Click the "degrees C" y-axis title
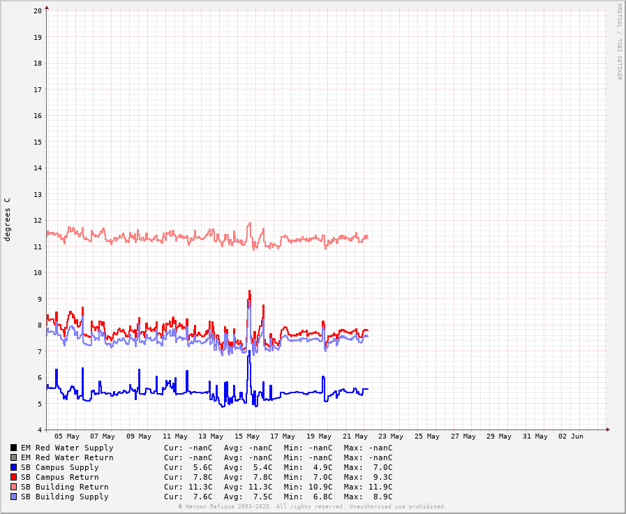Viewport: 626px width, 514px height. [8, 219]
